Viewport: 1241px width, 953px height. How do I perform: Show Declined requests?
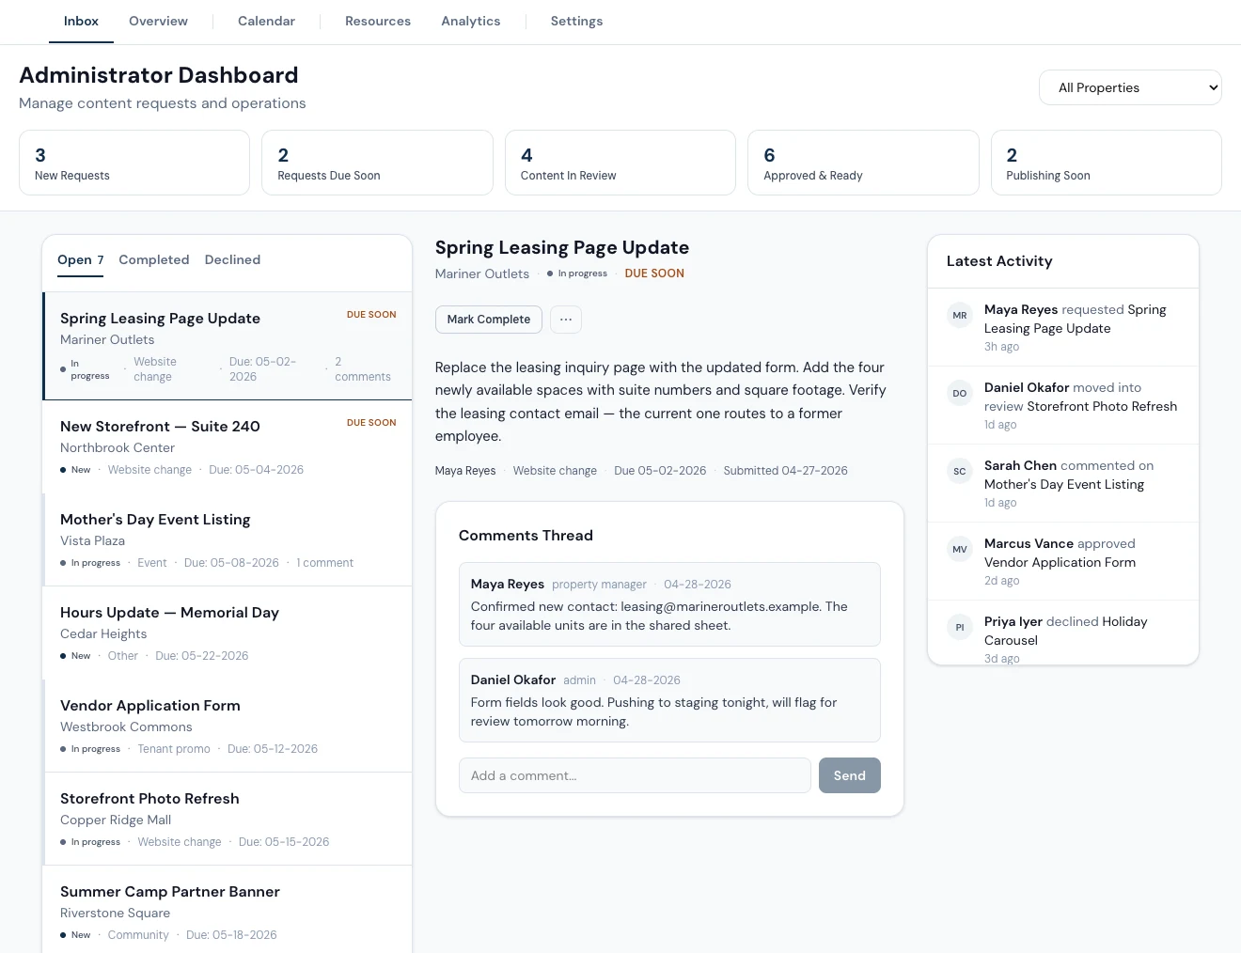click(232, 260)
